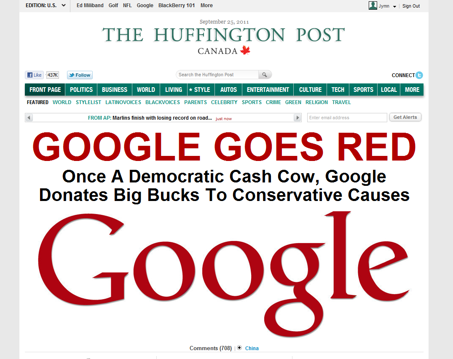Open the TECH section
The image size is (453, 359).
(338, 89)
